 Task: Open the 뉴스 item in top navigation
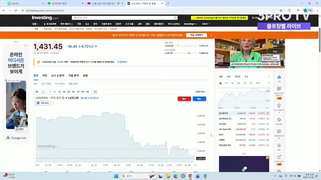pyautogui.click(x=87, y=24)
